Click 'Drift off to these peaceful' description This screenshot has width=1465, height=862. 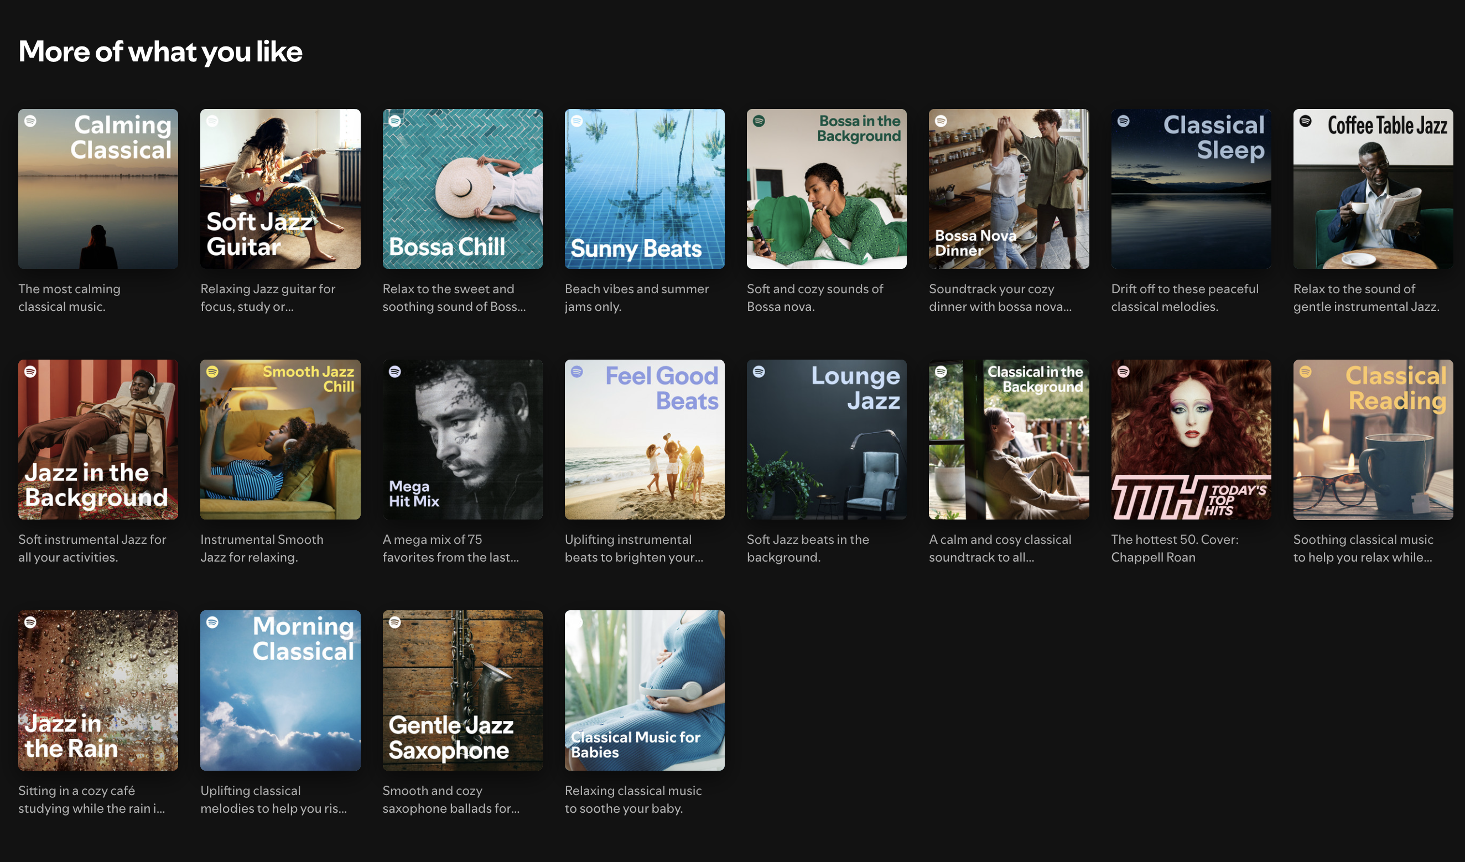tap(1185, 298)
